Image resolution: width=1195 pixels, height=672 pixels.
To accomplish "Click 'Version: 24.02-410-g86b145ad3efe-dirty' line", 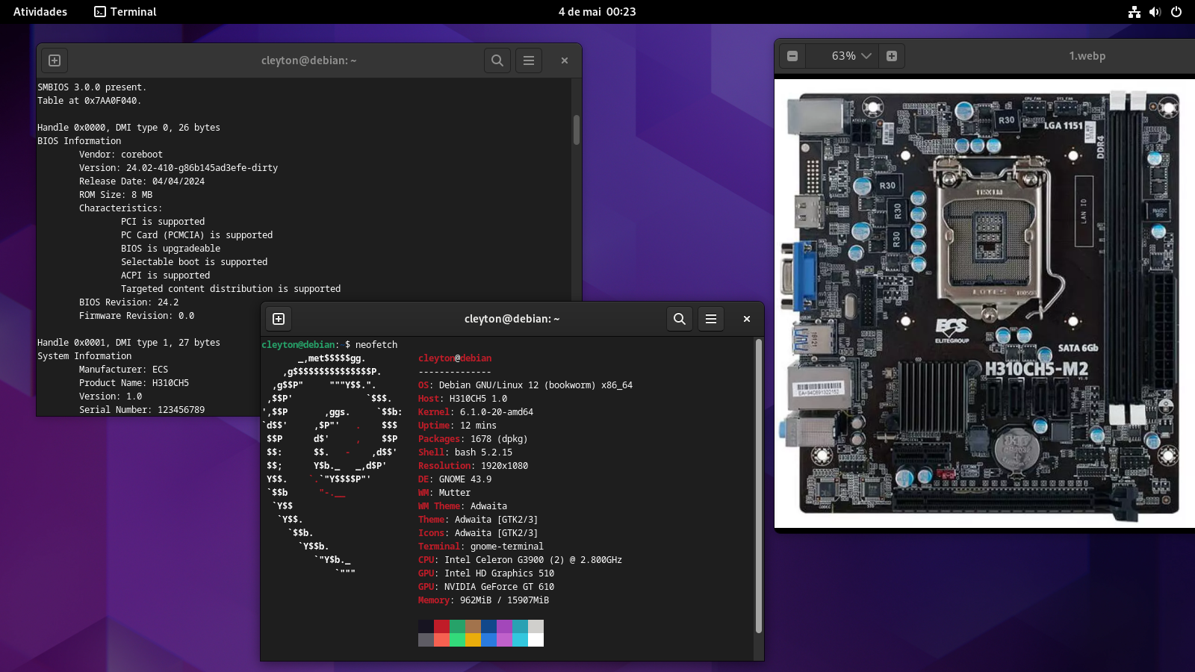I will tap(179, 168).
